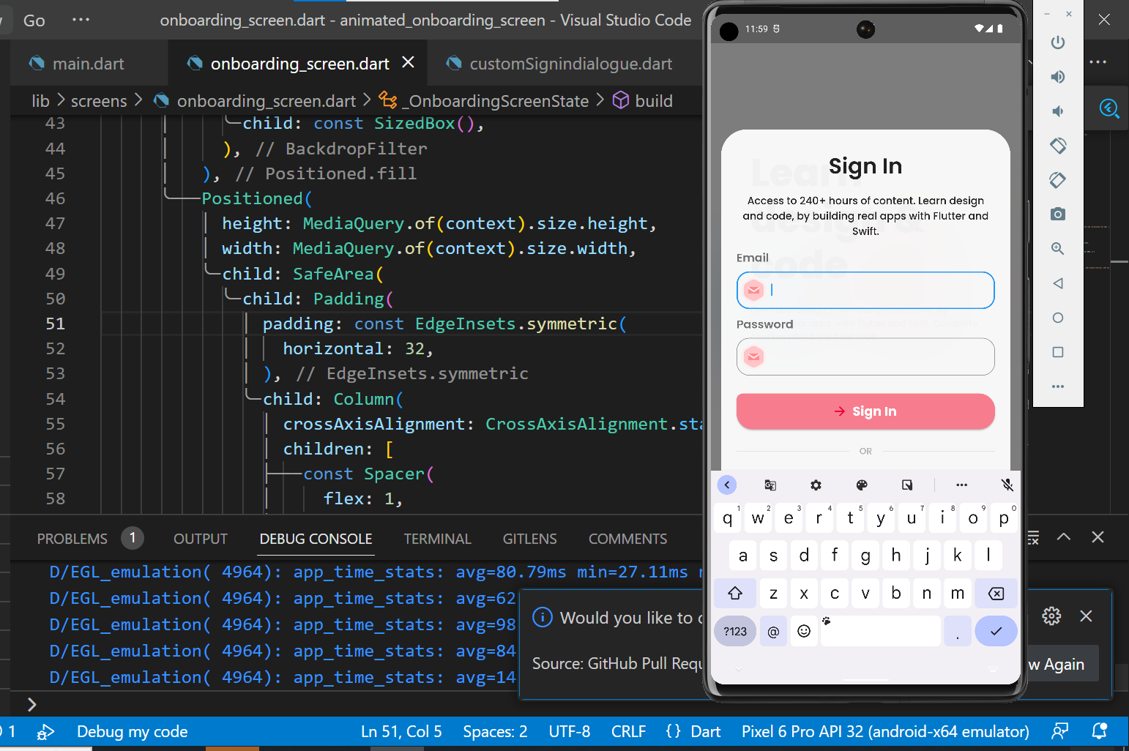Rotate the emulator display counterclockwise
The width and height of the screenshot is (1129, 751).
tap(1057, 146)
